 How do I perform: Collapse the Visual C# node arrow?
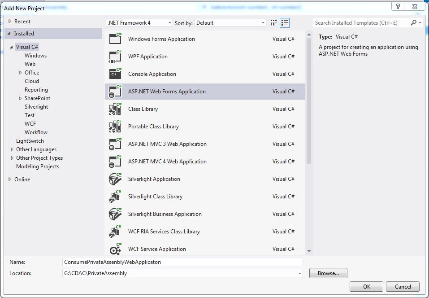pyautogui.click(x=11, y=47)
